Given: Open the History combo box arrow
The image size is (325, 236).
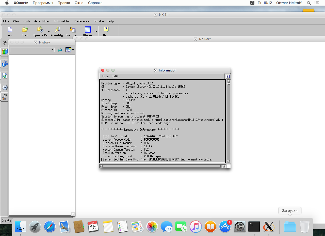Looking at the screenshot, I should tap(53, 50).
